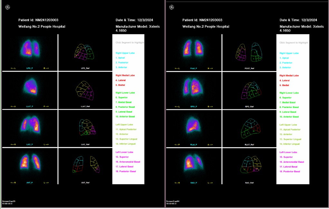The image size is (329, 209).
Task: Click 'Right Lower Lobe' heading in ScreenCap04 panel
Action: pos(289,93)
